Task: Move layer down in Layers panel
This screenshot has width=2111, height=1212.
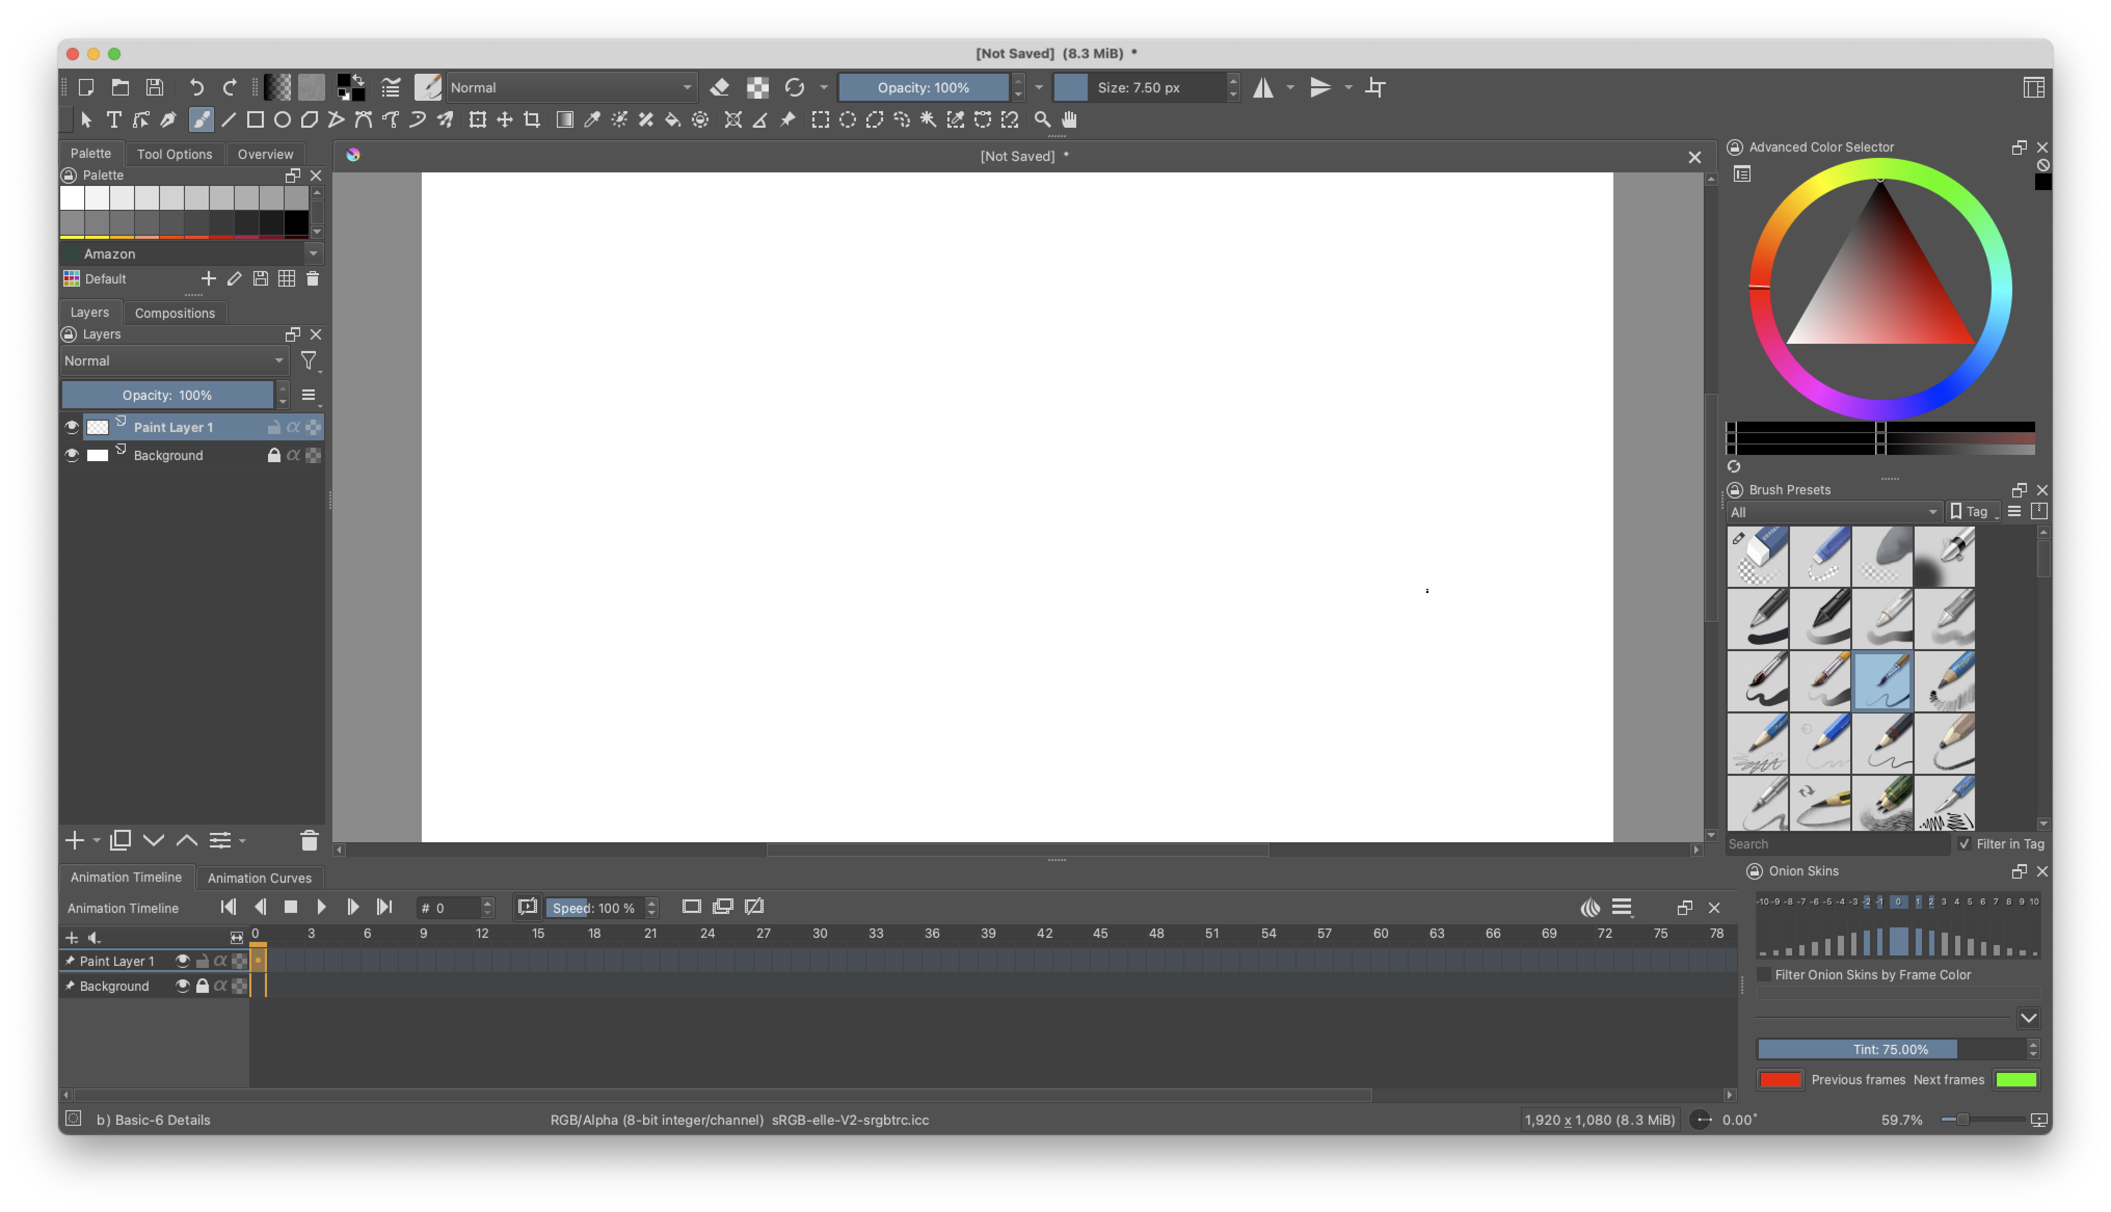Action: 153,841
